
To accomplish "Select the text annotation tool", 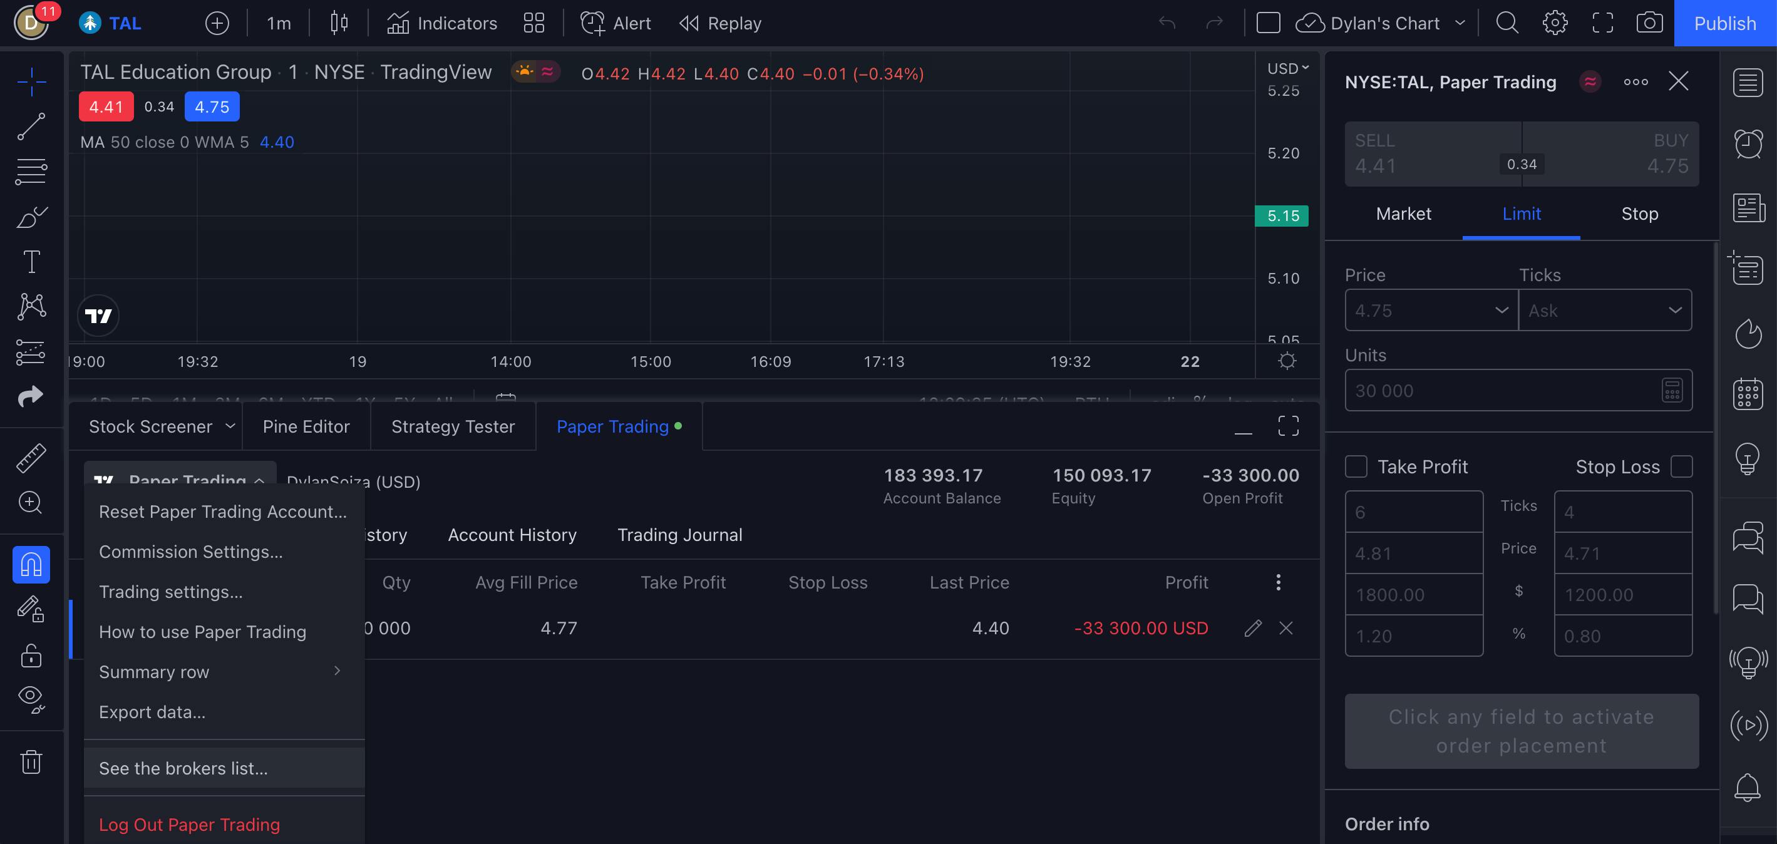I will pyautogui.click(x=31, y=262).
